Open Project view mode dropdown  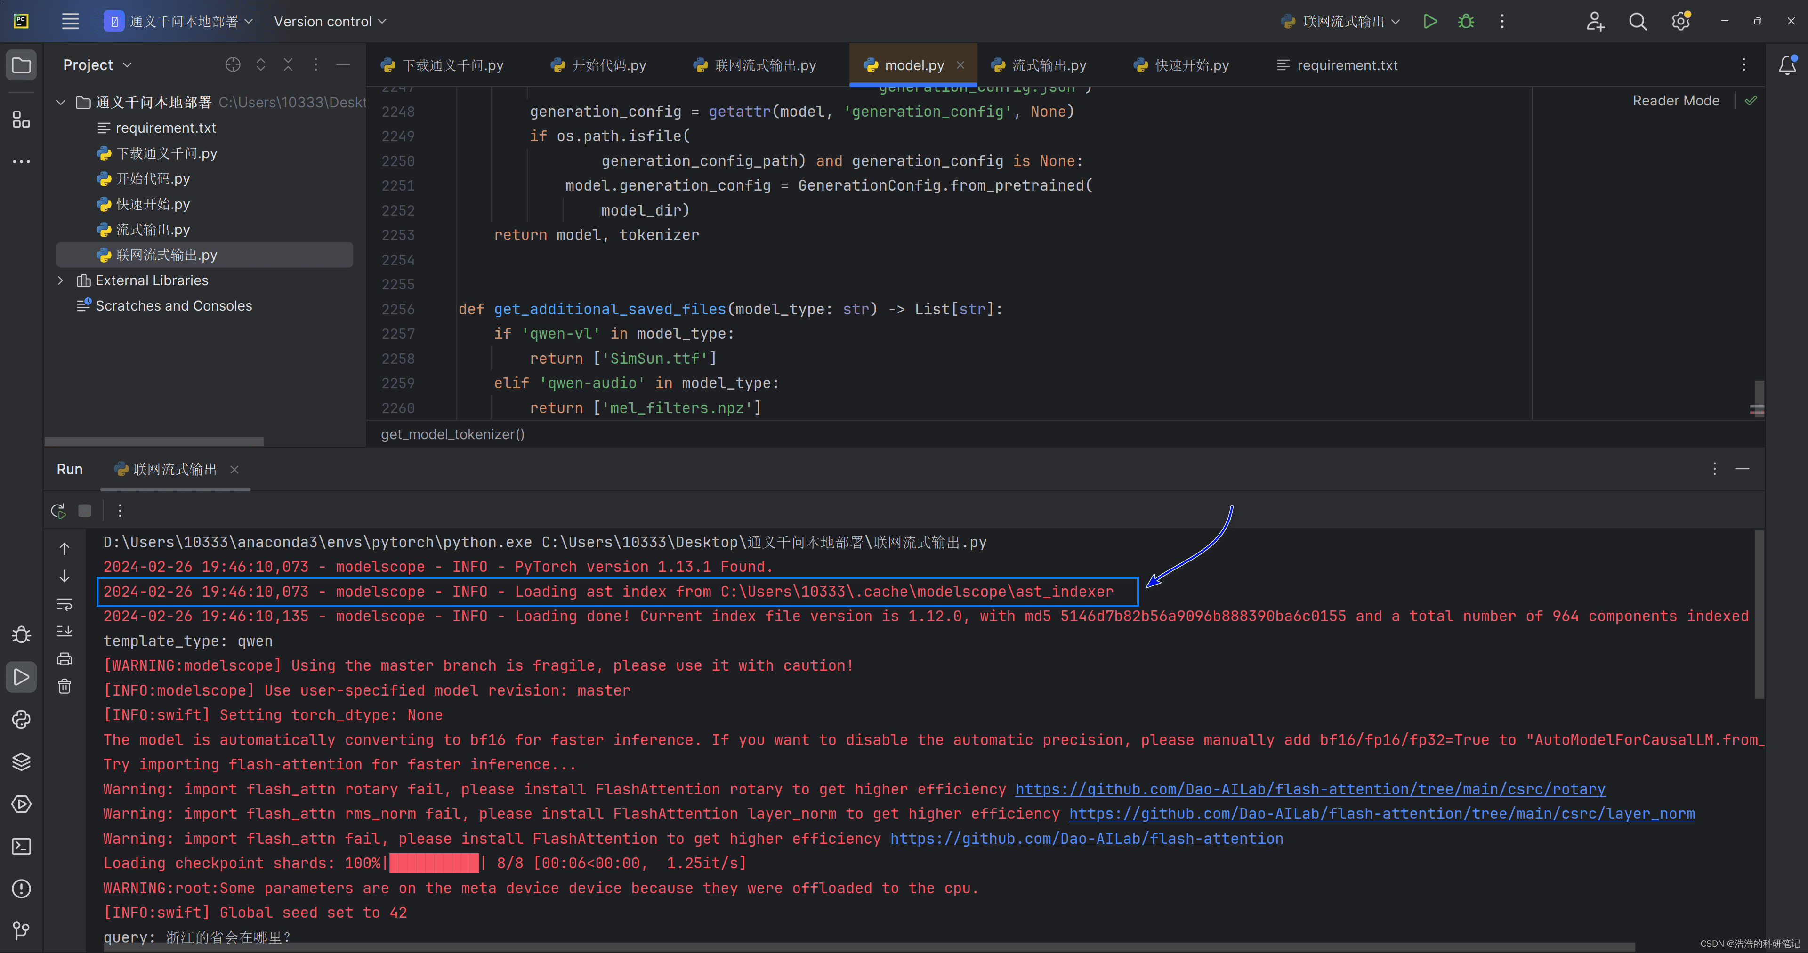97,64
